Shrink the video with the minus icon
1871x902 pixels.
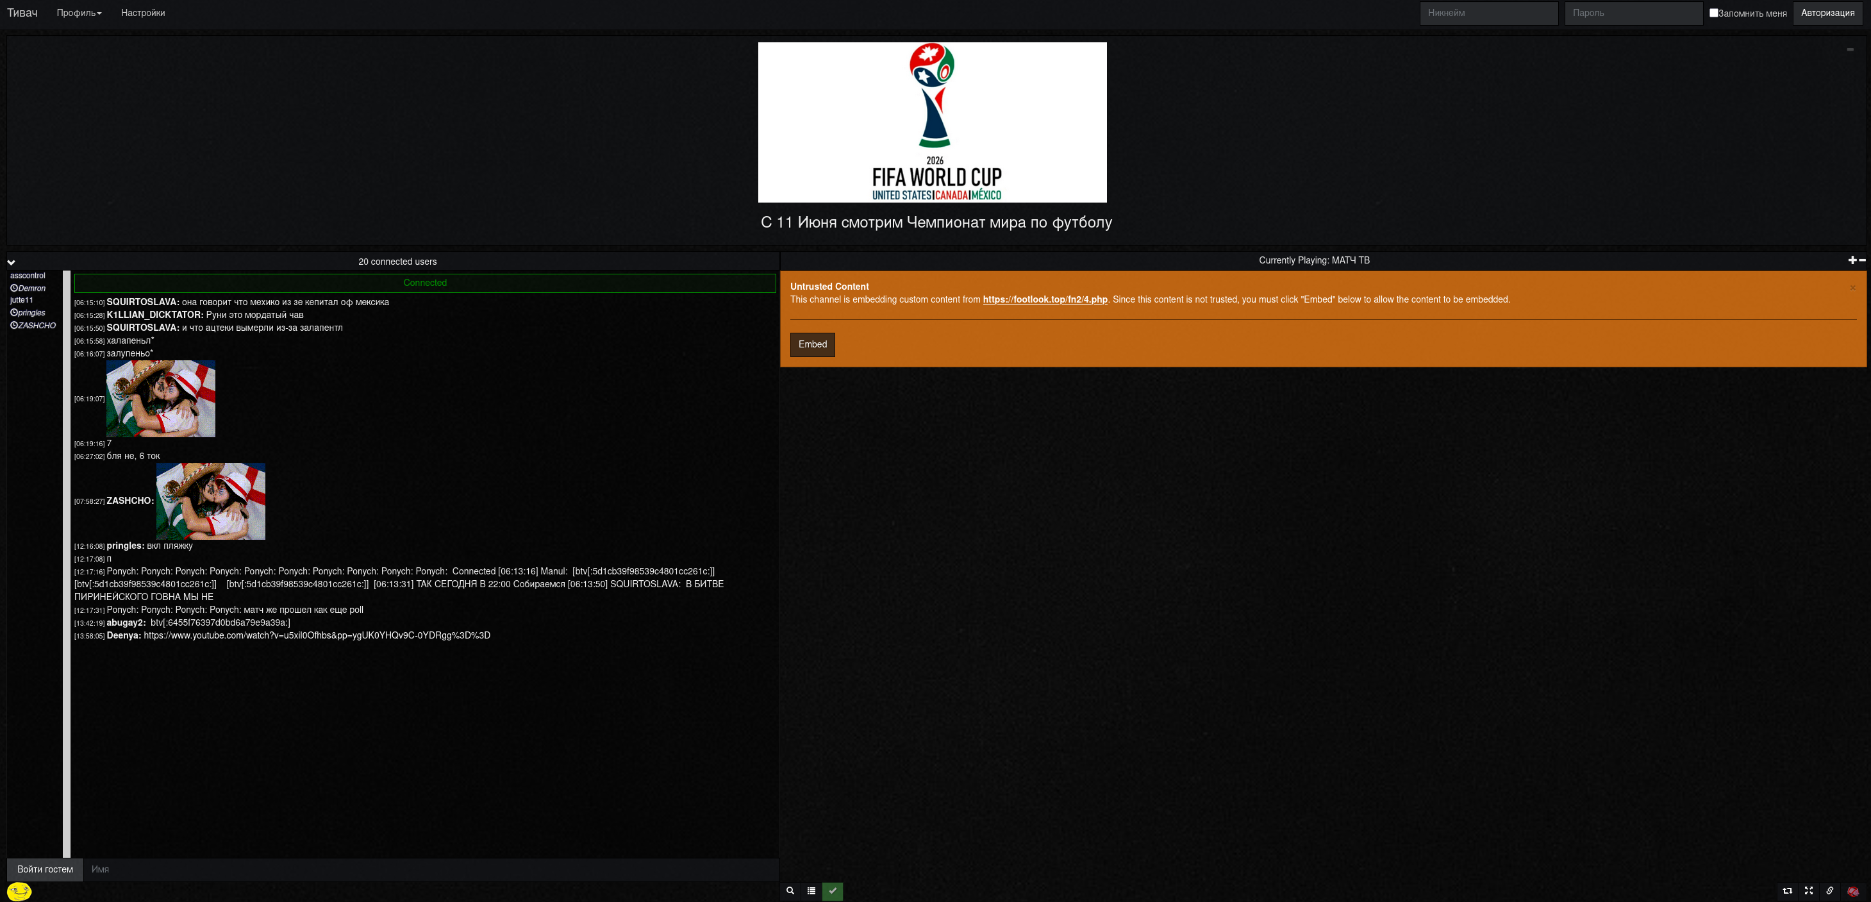pos(1862,260)
